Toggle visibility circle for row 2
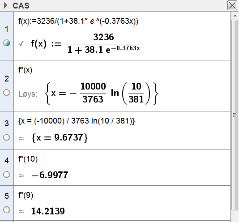This screenshot has width=239, height=222. point(7,93)
